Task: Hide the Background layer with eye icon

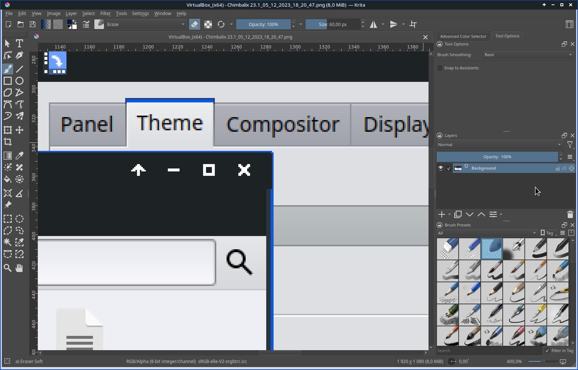Action: coord(441,168)
